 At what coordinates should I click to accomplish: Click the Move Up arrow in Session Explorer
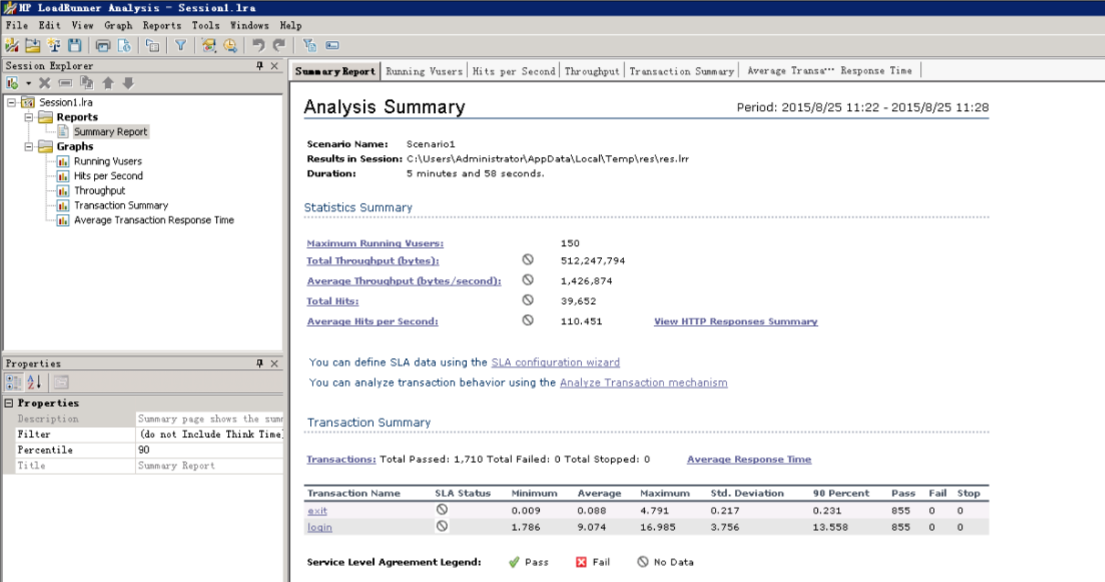[x=108, y=83]
